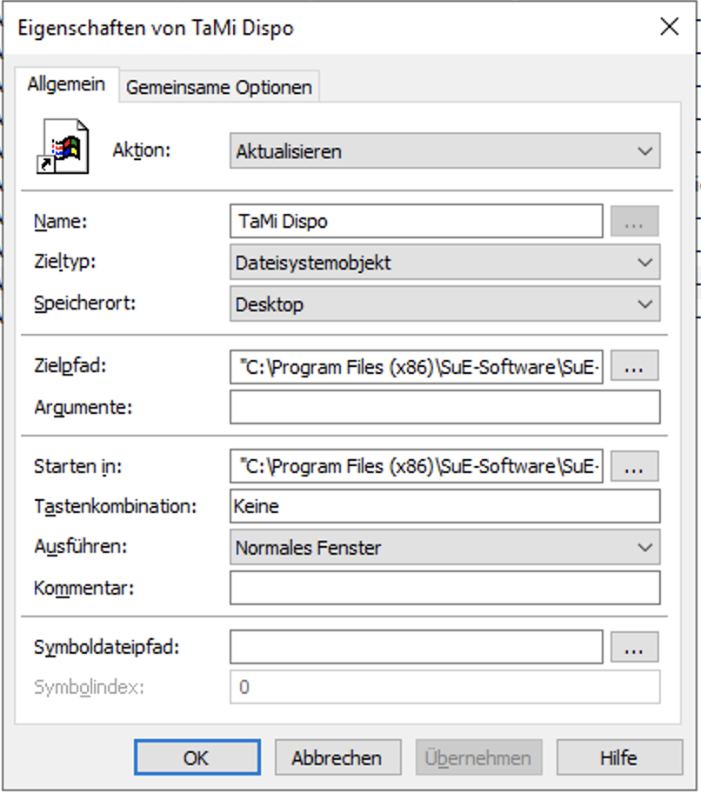Click the browse button next to Zielpfad
This screenshot has height=793, width=701.
point(634,366)
